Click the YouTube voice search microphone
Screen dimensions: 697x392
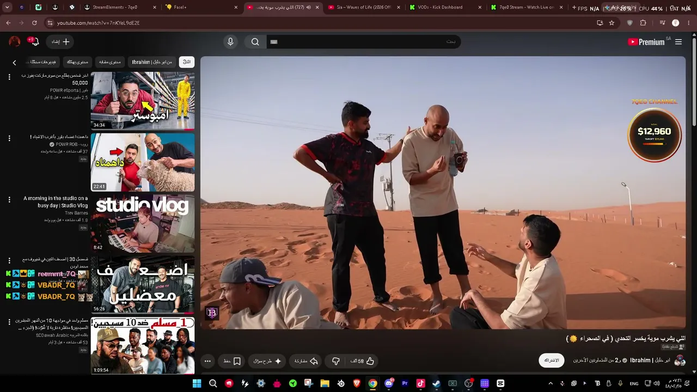point(230,42)
